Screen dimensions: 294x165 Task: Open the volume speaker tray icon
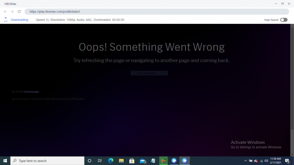point(266,161)
